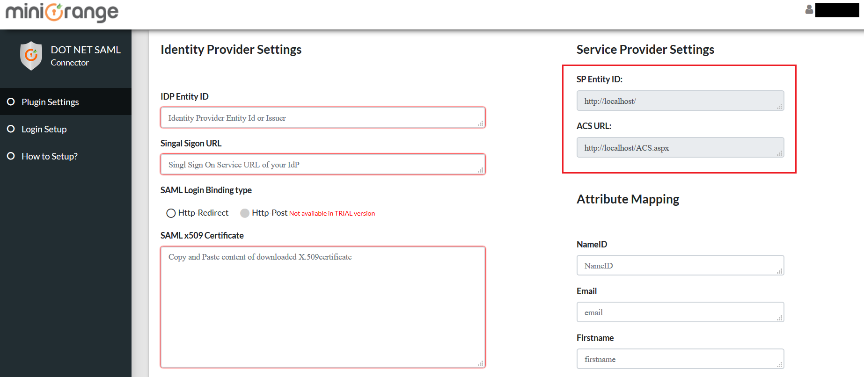This screenshot has width=864, height=377.
Task: Click the ACS URL field
Action: [x=680, y=147]
